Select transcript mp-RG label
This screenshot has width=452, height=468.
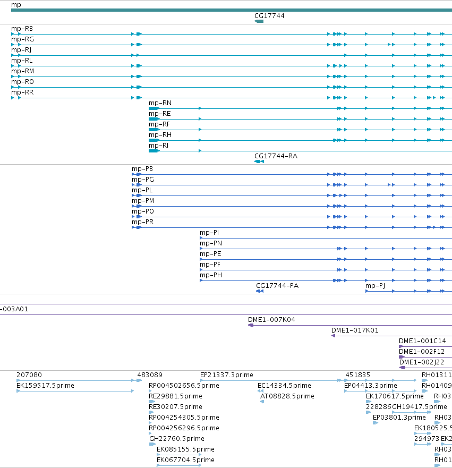point(23,39)
